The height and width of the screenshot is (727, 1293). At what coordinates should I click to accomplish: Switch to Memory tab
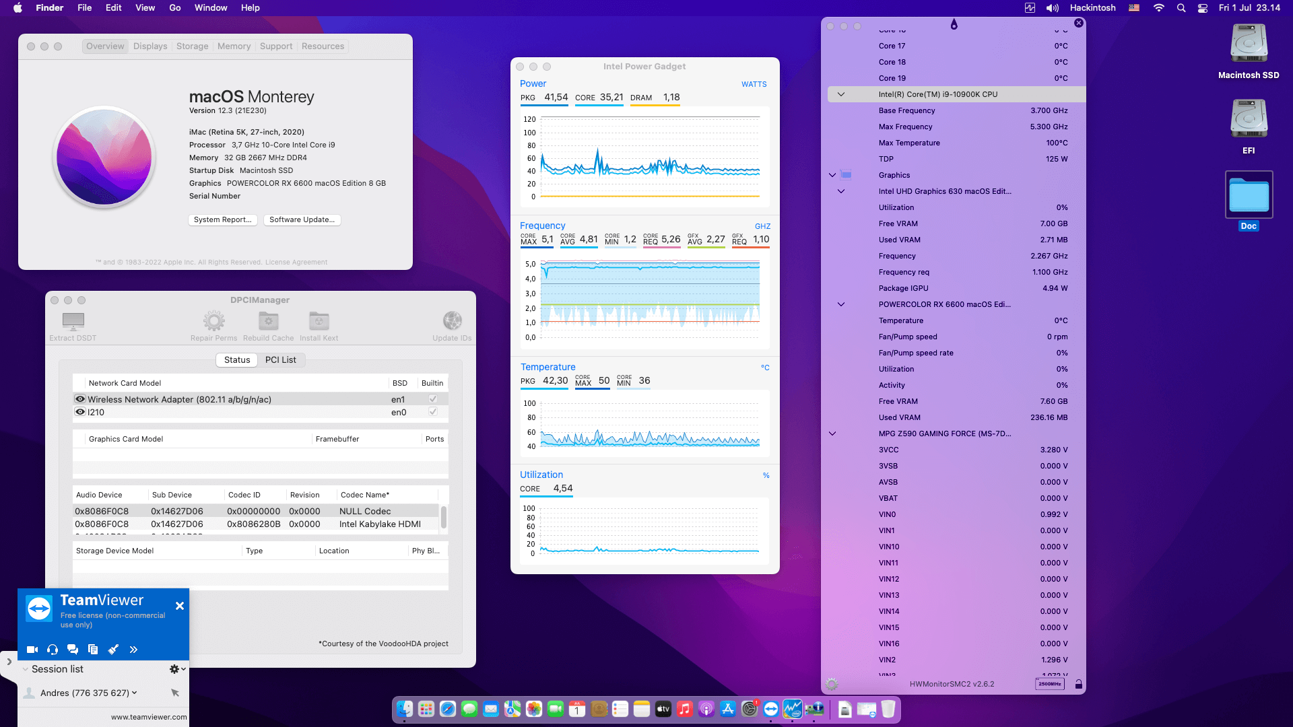coord(234,46)
